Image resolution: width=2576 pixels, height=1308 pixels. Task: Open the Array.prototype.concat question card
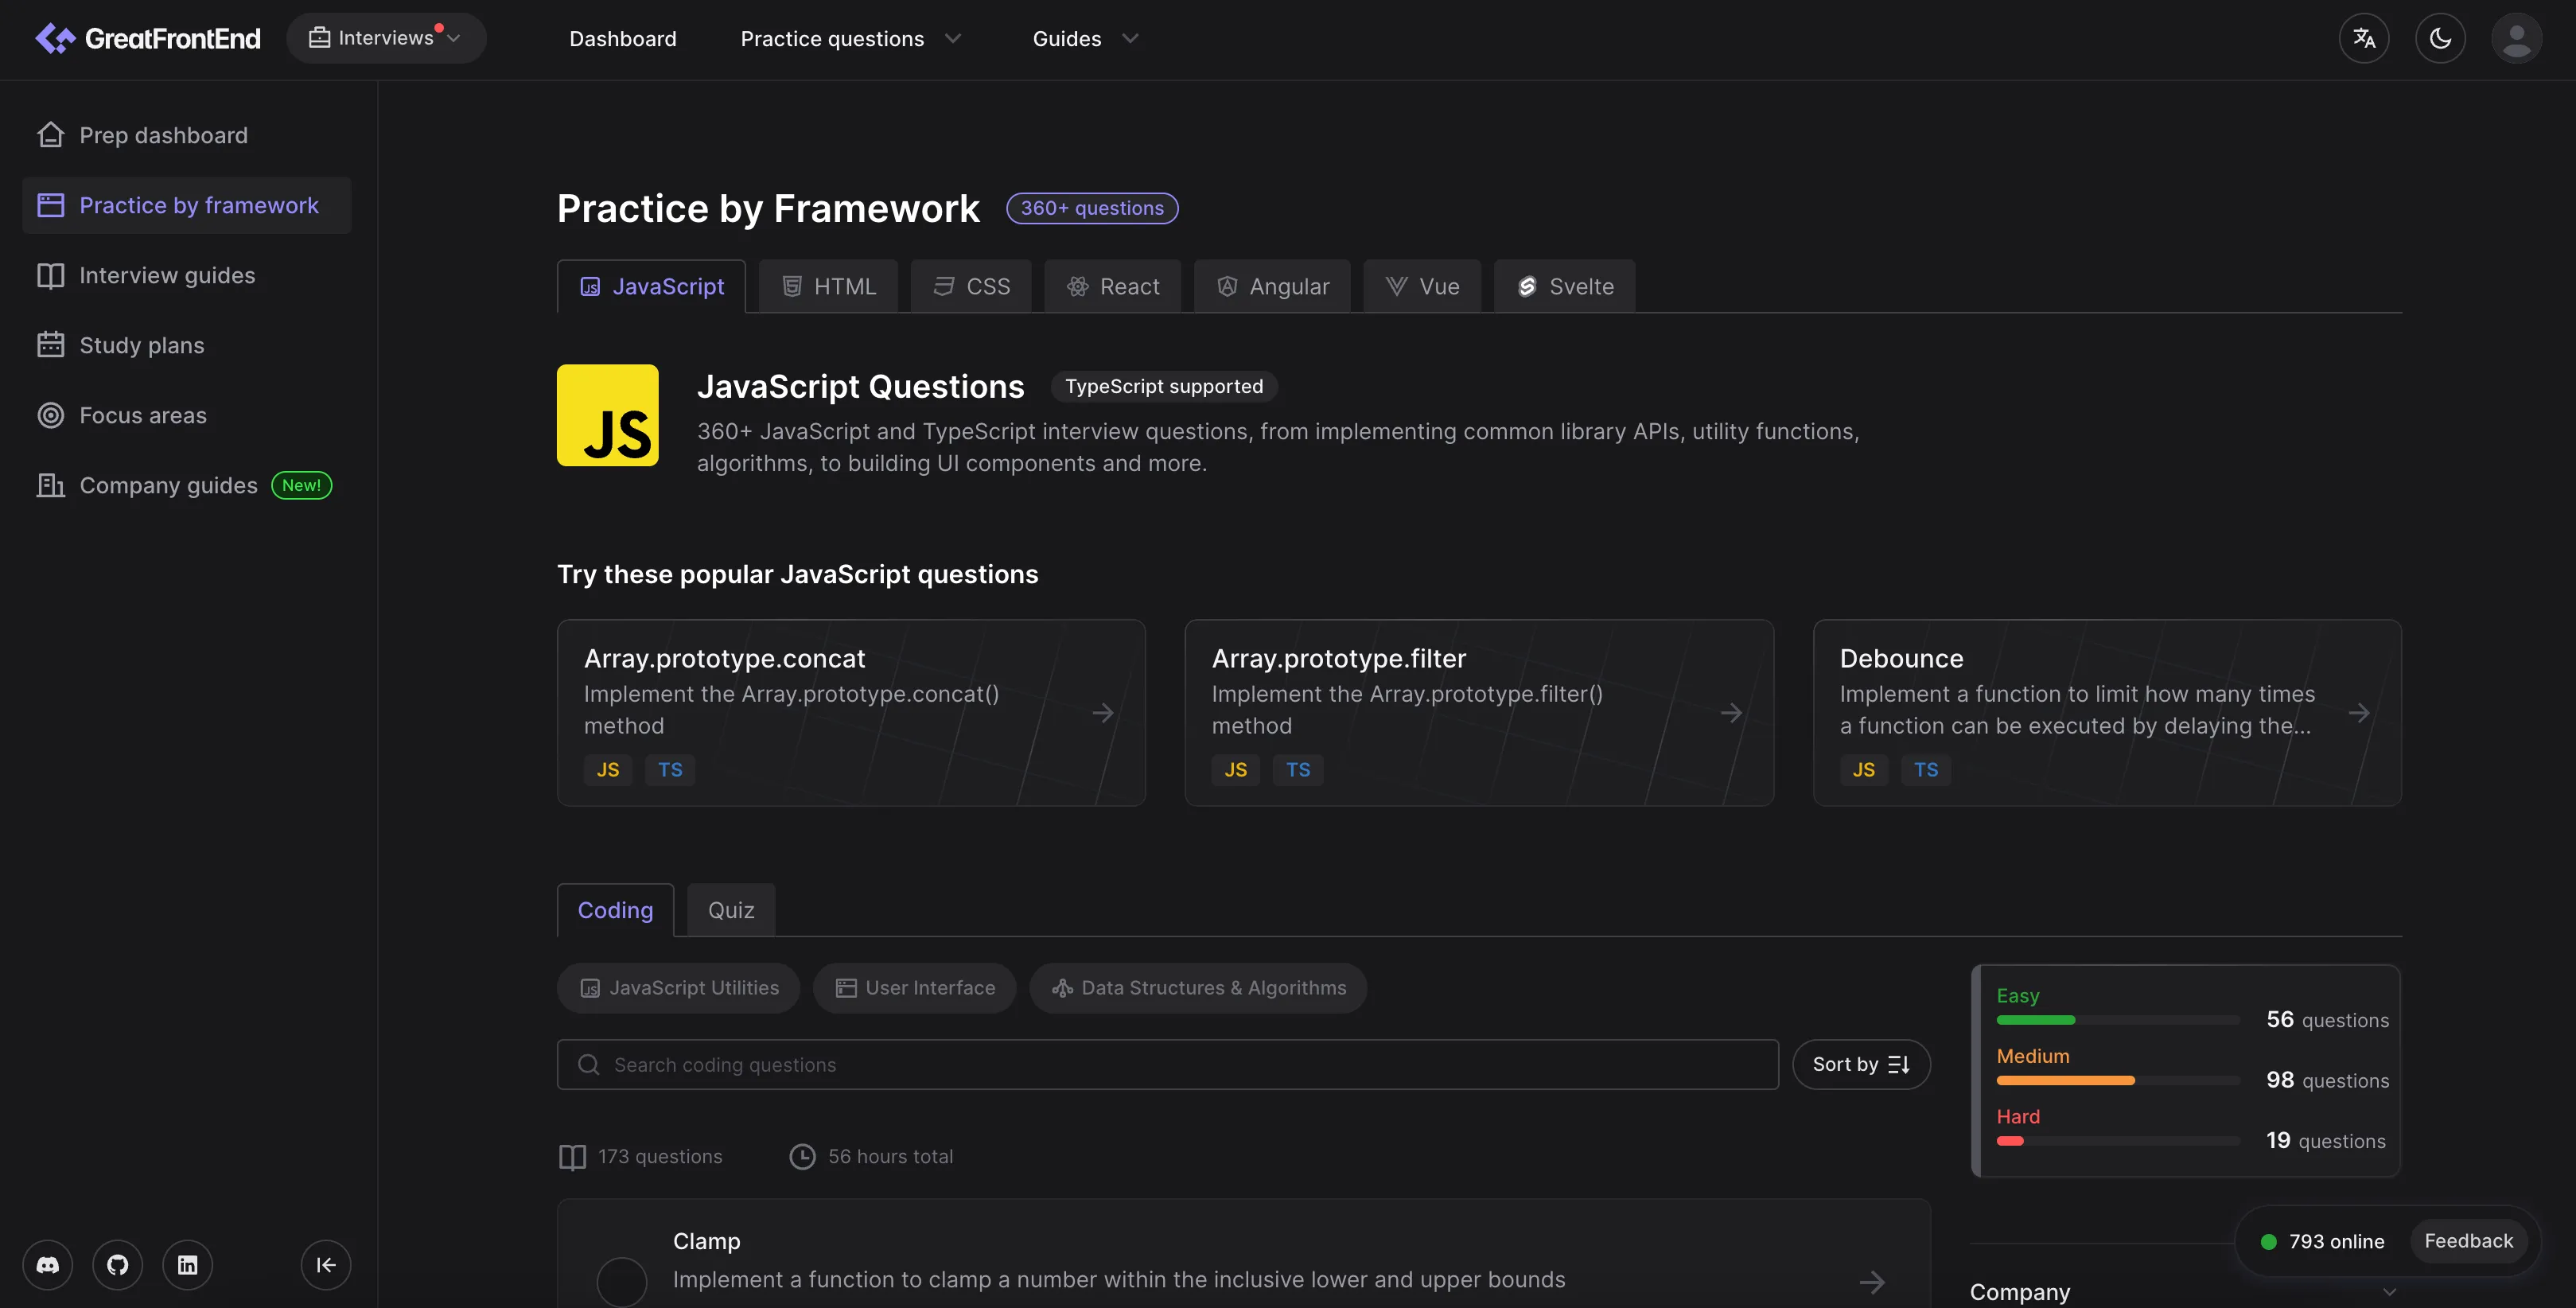tap(851, 713)
